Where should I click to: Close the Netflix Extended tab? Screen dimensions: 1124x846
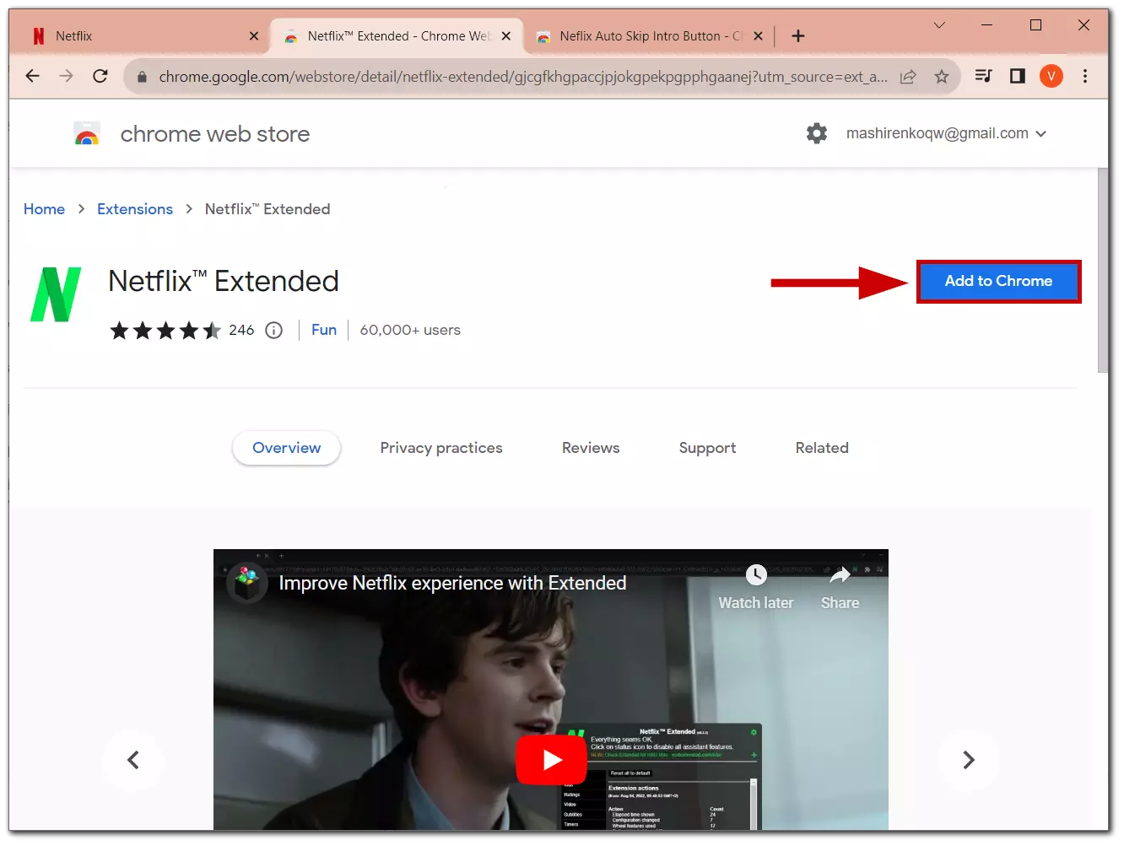pyautogui.click(x=506, y=35)
